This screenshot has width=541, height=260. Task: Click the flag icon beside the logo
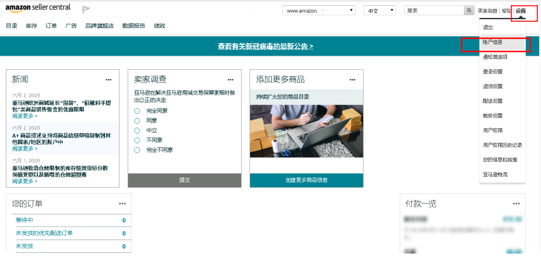click(85, 10)
